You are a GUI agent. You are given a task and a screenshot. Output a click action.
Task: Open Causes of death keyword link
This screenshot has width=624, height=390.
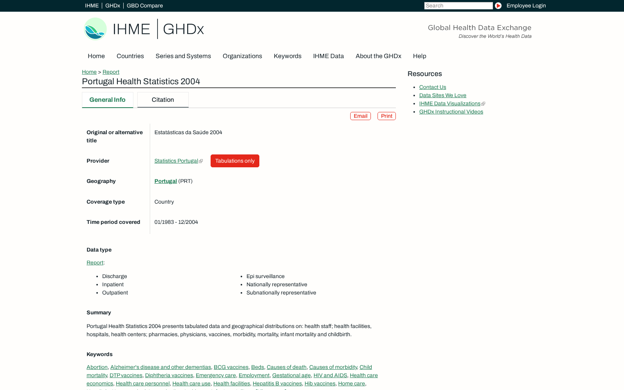coord(287,367)
